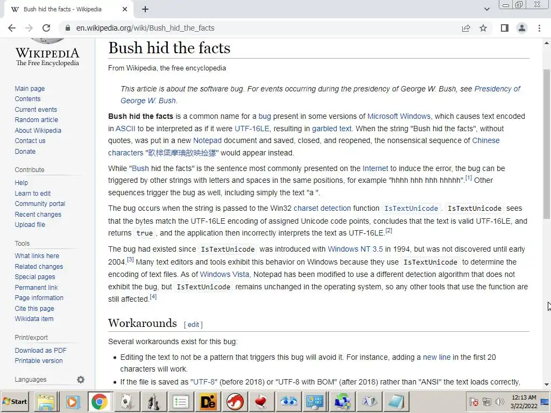Follow the charset detection link
Image resolution: width=551 pixels, height=413 pixels.
pyautogui.click(x=322, y=208)
